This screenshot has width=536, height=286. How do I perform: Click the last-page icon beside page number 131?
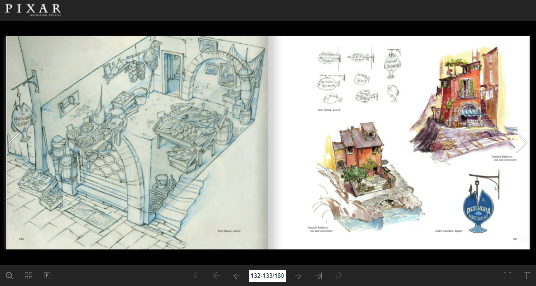(522, 239)
